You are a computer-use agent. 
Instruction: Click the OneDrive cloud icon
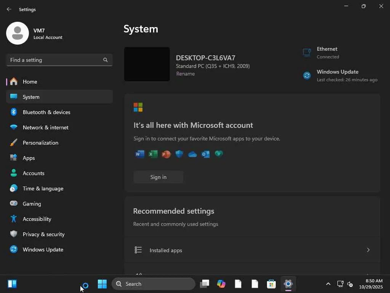pyautogui.click(x=192, y=155)
